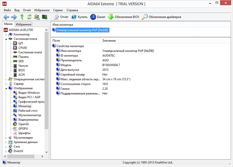
Task: Select the ЦП item in the tree
Action: click(21, 43)
